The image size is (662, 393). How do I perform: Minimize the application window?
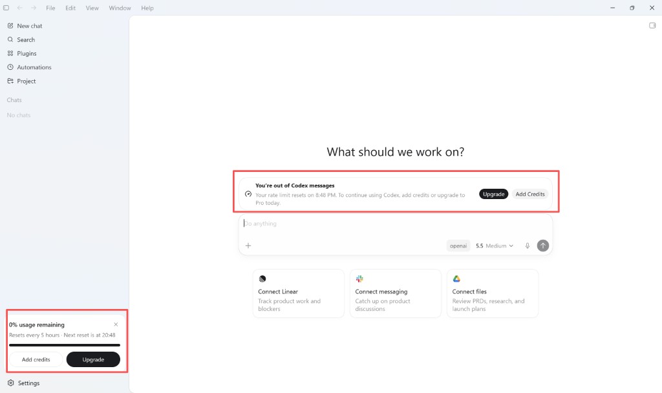[613, 8]
